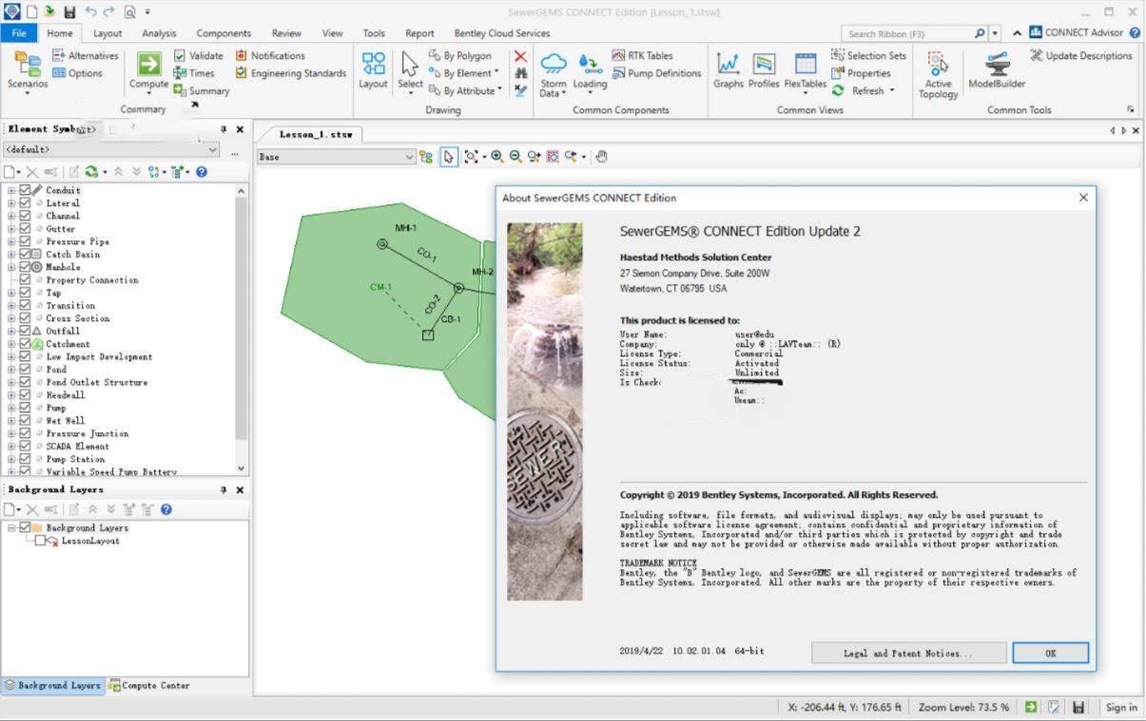Image resolution: width=1146 pixels, height=721 pixels.
Task: Open Profiles manager
Action: tap(764, 70)
